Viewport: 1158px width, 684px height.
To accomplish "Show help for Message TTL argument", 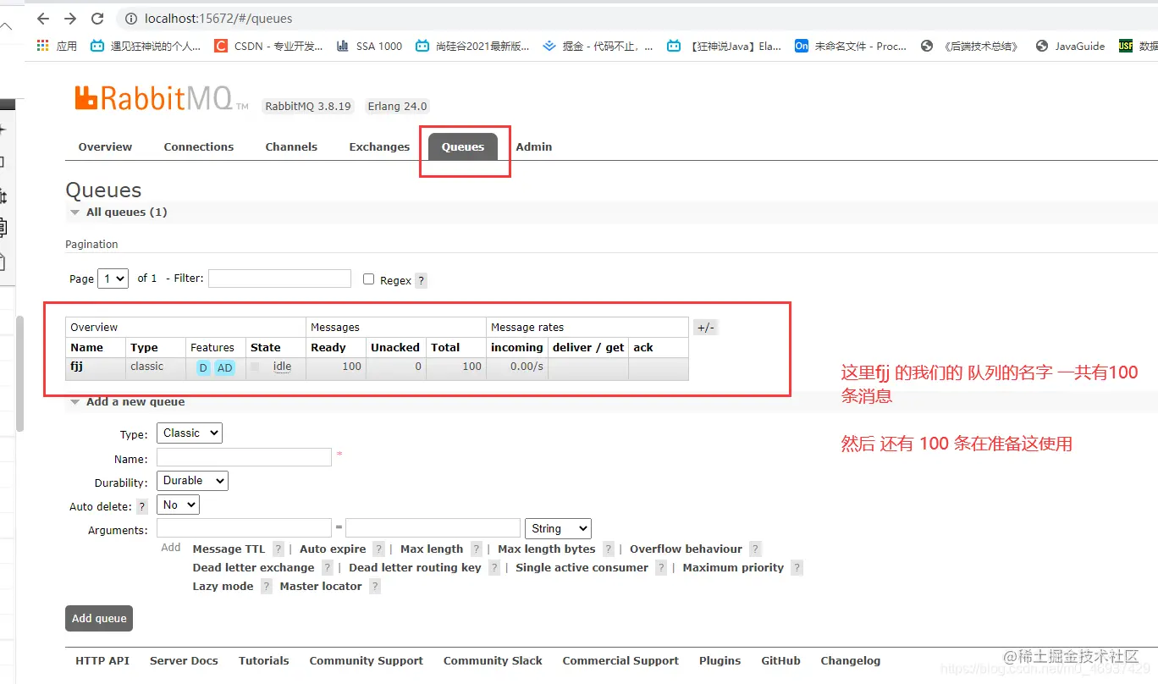I will click(x=278, y=549).
